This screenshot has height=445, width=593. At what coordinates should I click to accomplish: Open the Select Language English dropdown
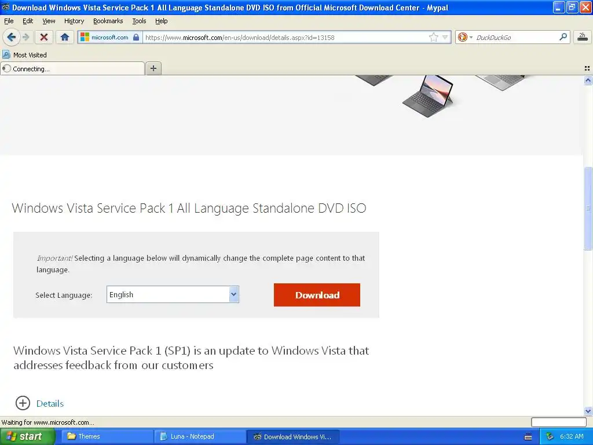click(x=173, y=294)
